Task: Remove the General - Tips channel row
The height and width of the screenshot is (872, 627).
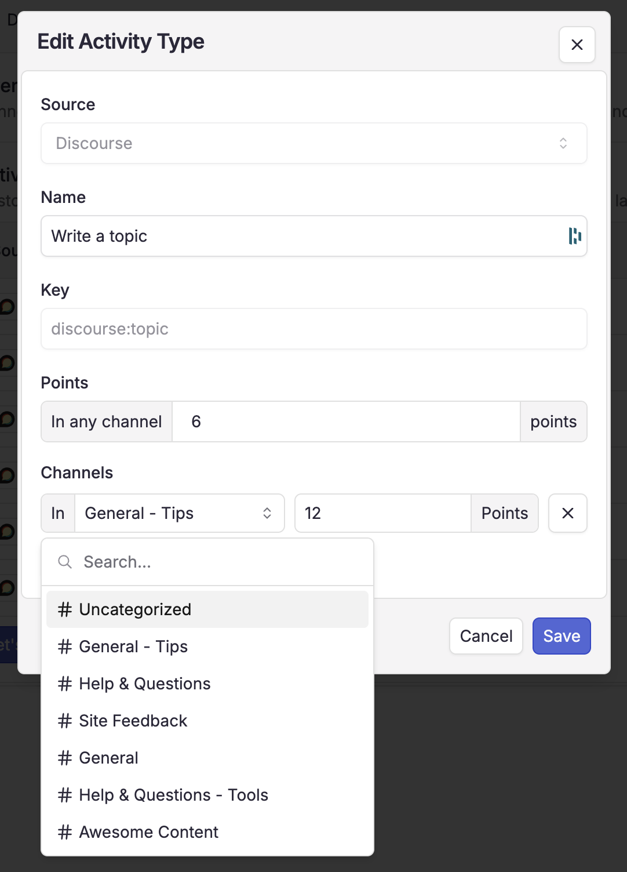Action: tap(568, 513)
